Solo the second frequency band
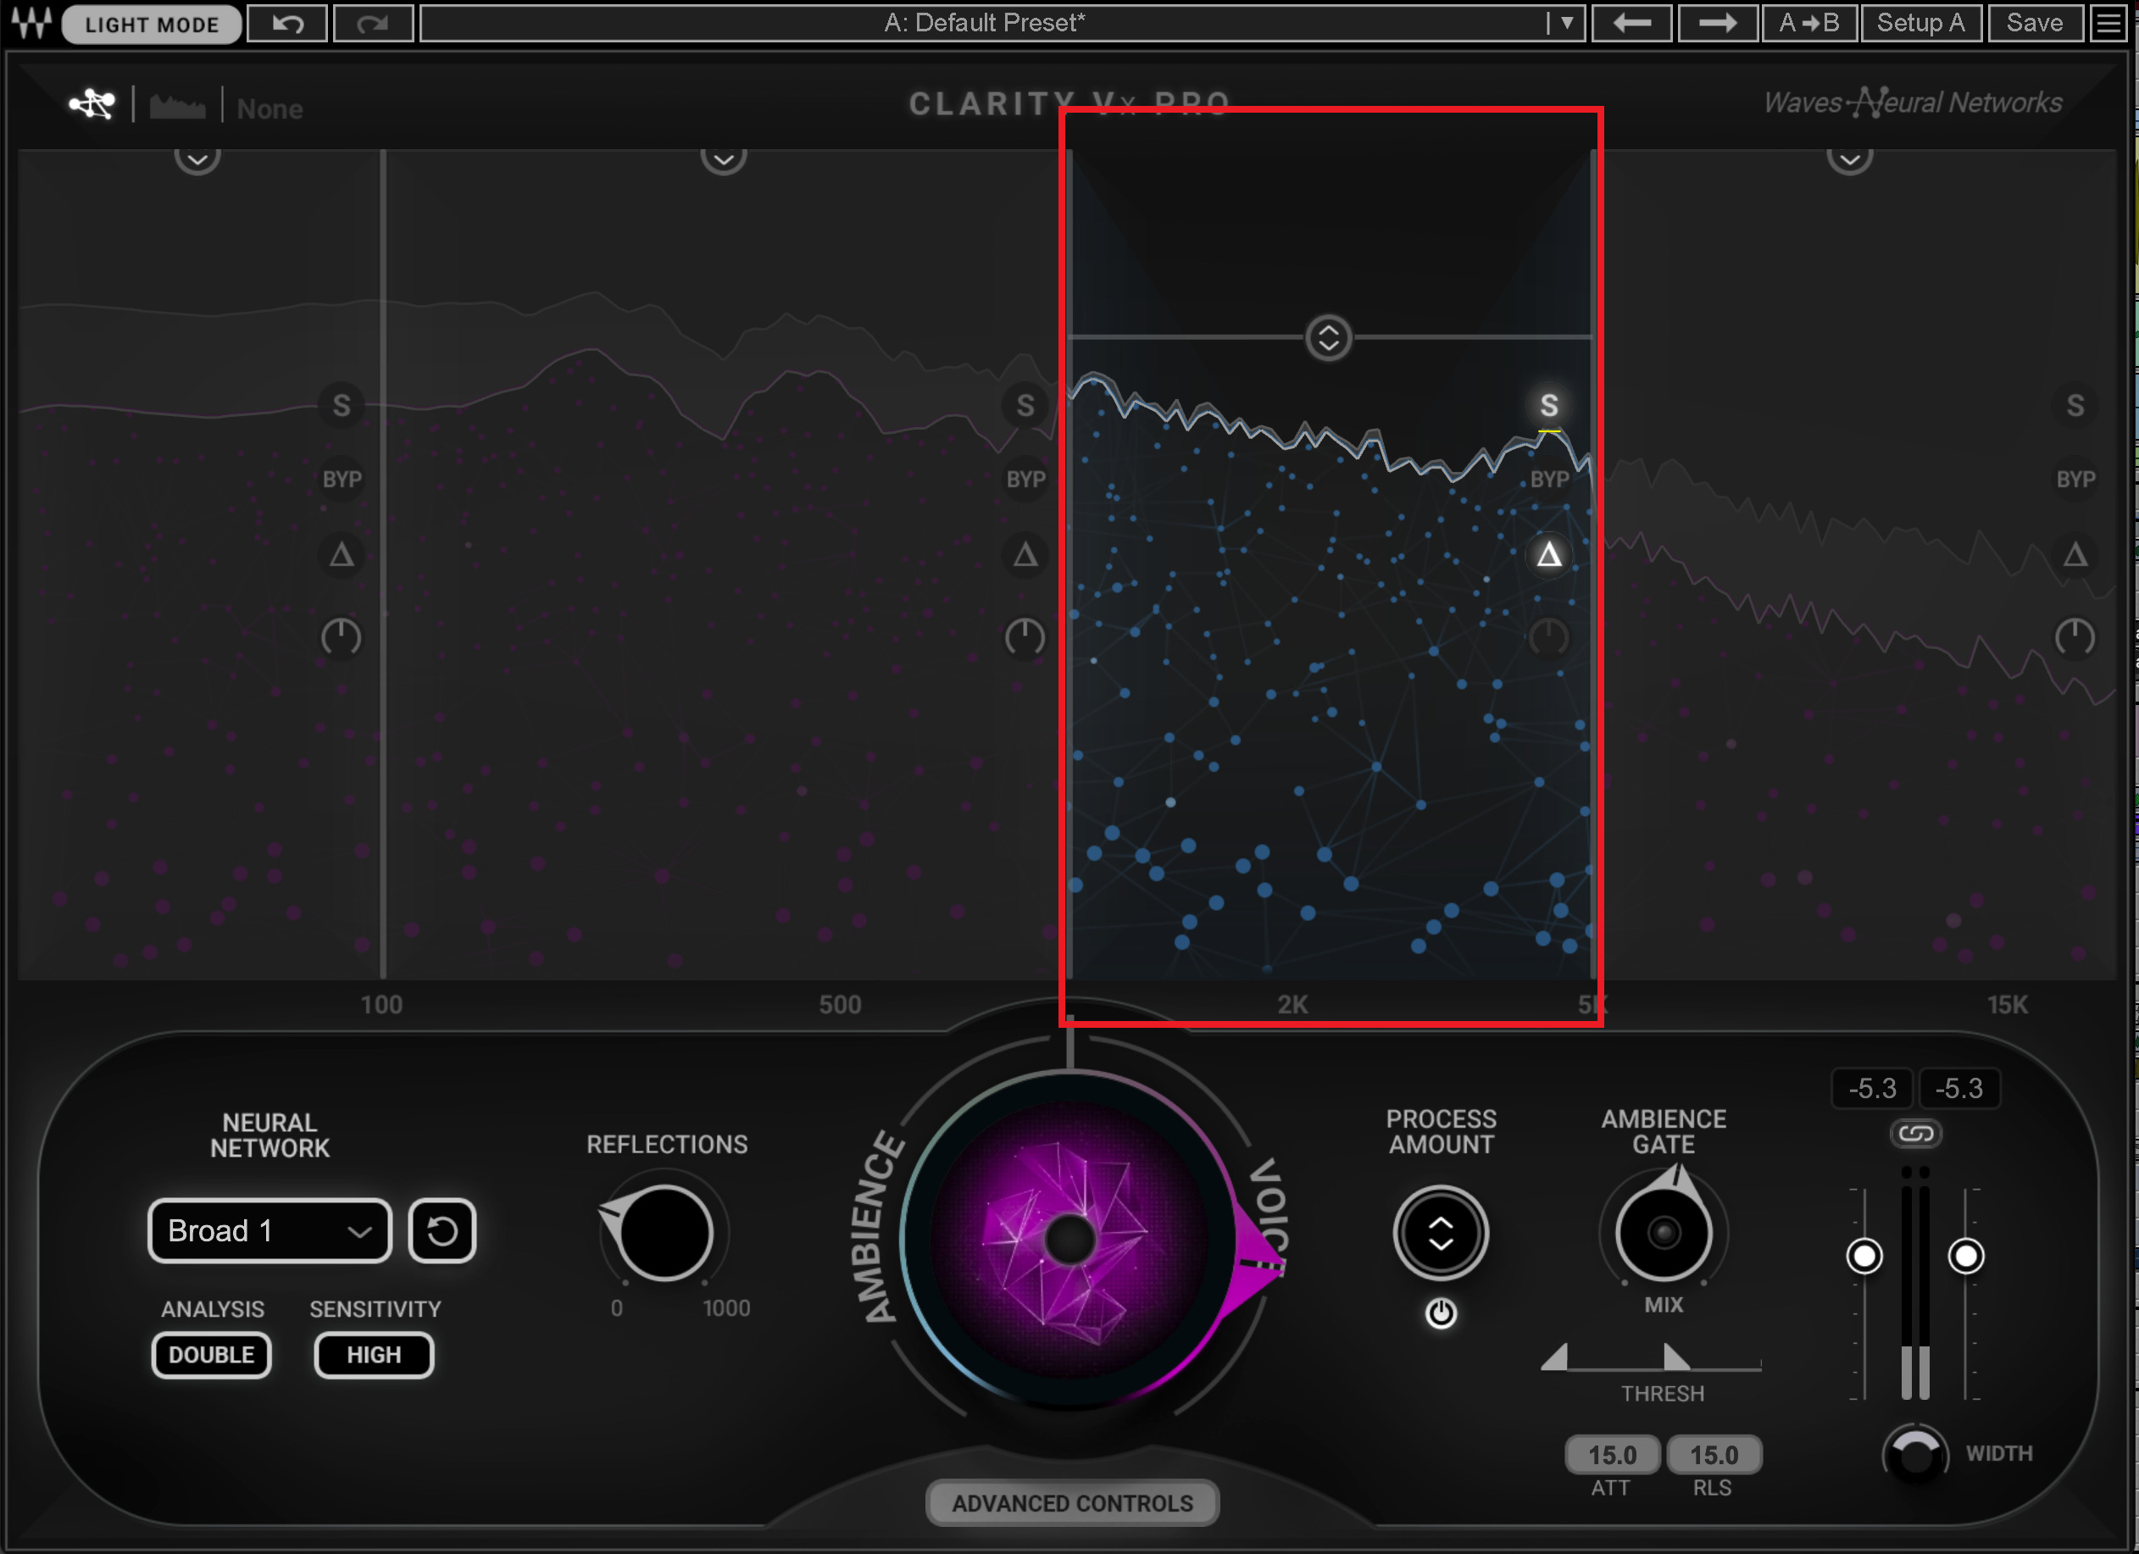Image resolution: width=2139 pixels, height=1554 pixels. click(1025, 406)
